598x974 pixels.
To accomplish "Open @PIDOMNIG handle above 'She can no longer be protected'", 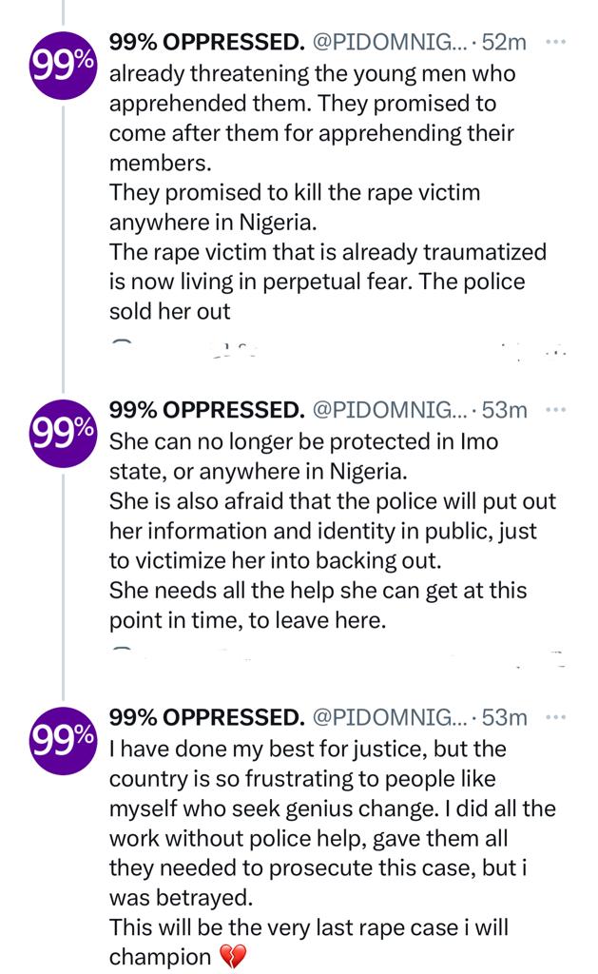I will point(389,411).
